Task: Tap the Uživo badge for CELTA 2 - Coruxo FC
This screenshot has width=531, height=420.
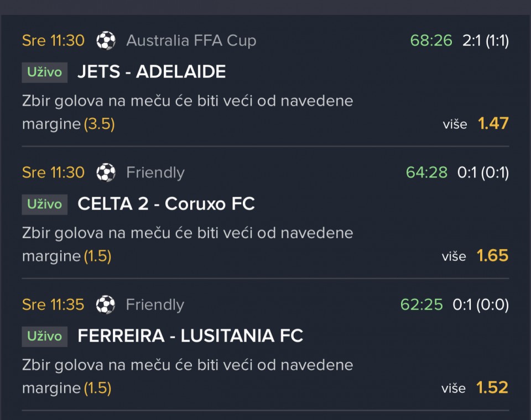Action: 45,204
